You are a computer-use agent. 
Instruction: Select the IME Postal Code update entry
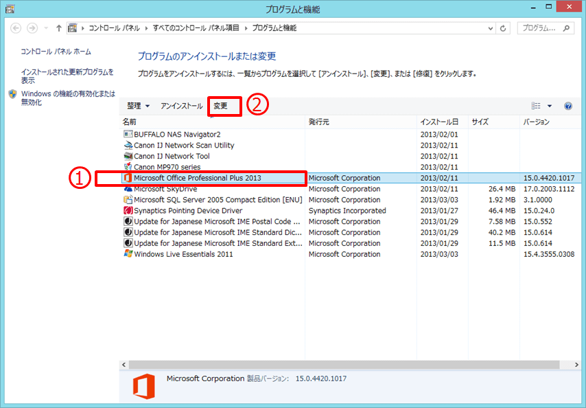coord(217,221)
